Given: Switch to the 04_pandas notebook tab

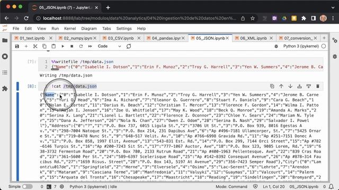Looking at the screenshot, I should 166,38.
